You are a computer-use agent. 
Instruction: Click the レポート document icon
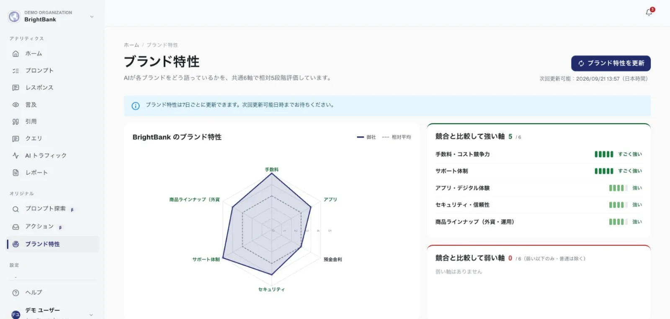(15, 173)
